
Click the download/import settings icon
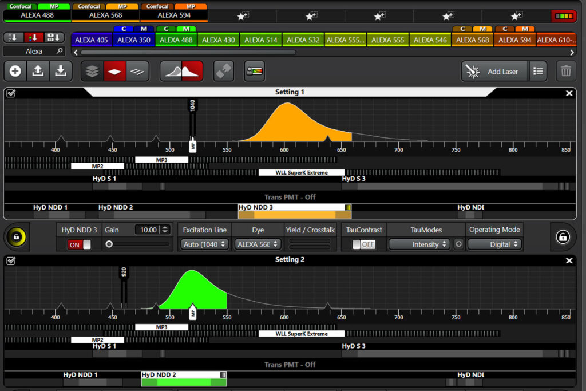point(60,72)
